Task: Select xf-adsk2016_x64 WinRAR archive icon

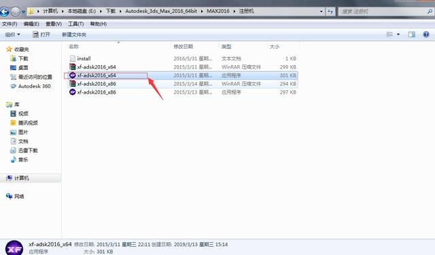Action: [x=73, y=66]
